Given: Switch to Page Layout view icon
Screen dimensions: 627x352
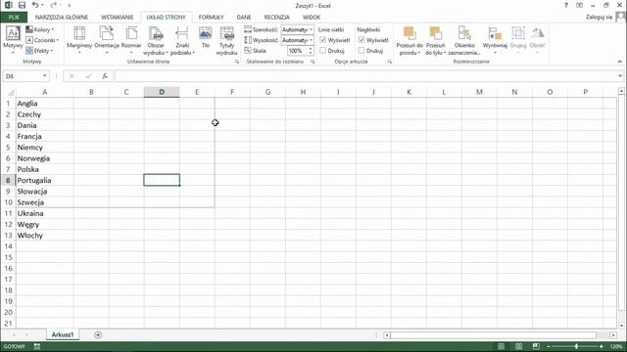Looking at the screenshot, I should point(518,346).
